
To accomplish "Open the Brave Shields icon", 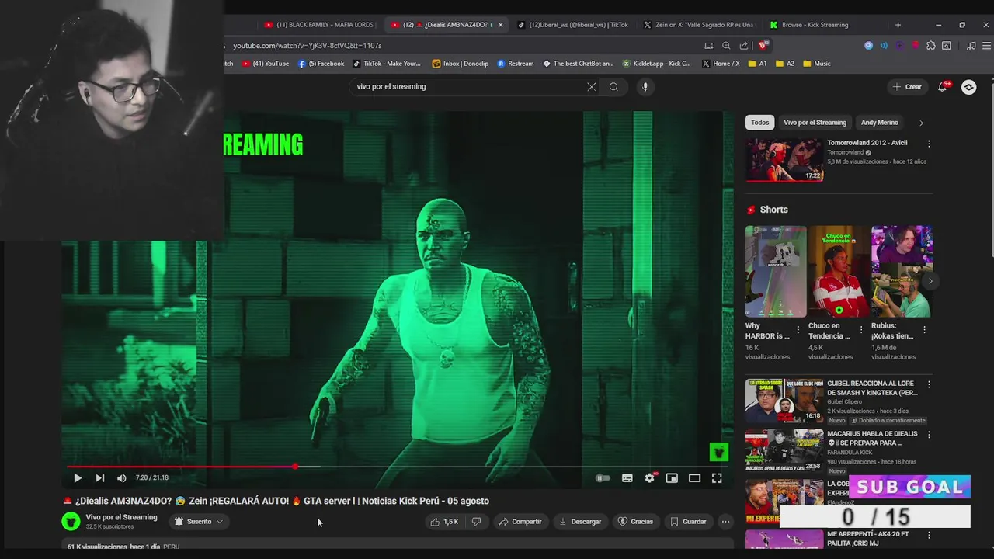I will point(764,46).
